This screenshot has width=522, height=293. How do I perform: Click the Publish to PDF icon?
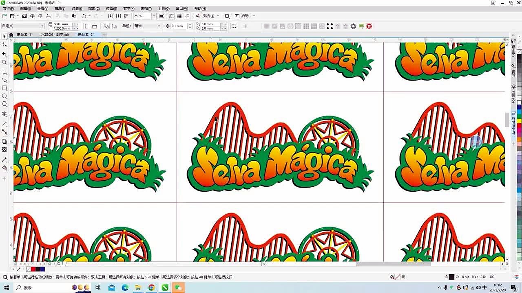pyautogui.click(x=126, y=16)
